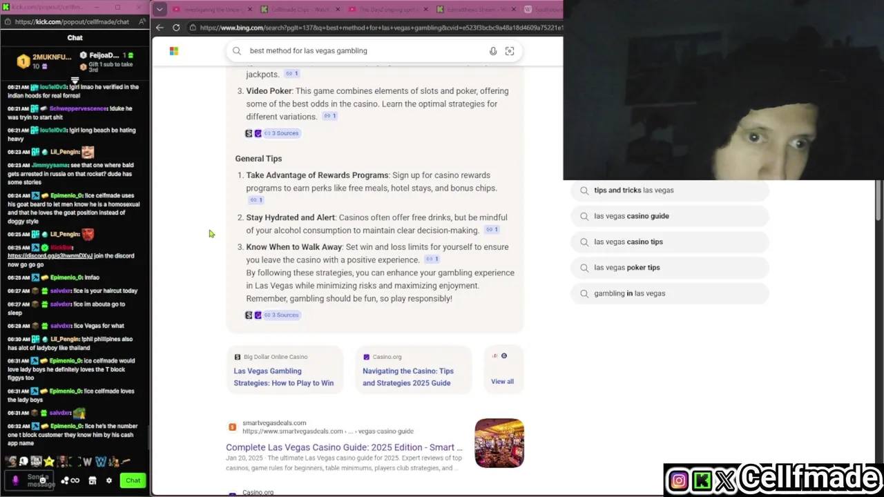Open Las Vegas Gambling Strategies source card

(284, 371)
